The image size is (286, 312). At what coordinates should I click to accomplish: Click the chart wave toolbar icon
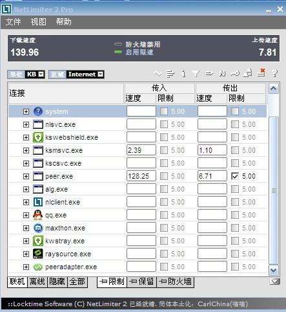pyautogui.click(x=157, y=74)
